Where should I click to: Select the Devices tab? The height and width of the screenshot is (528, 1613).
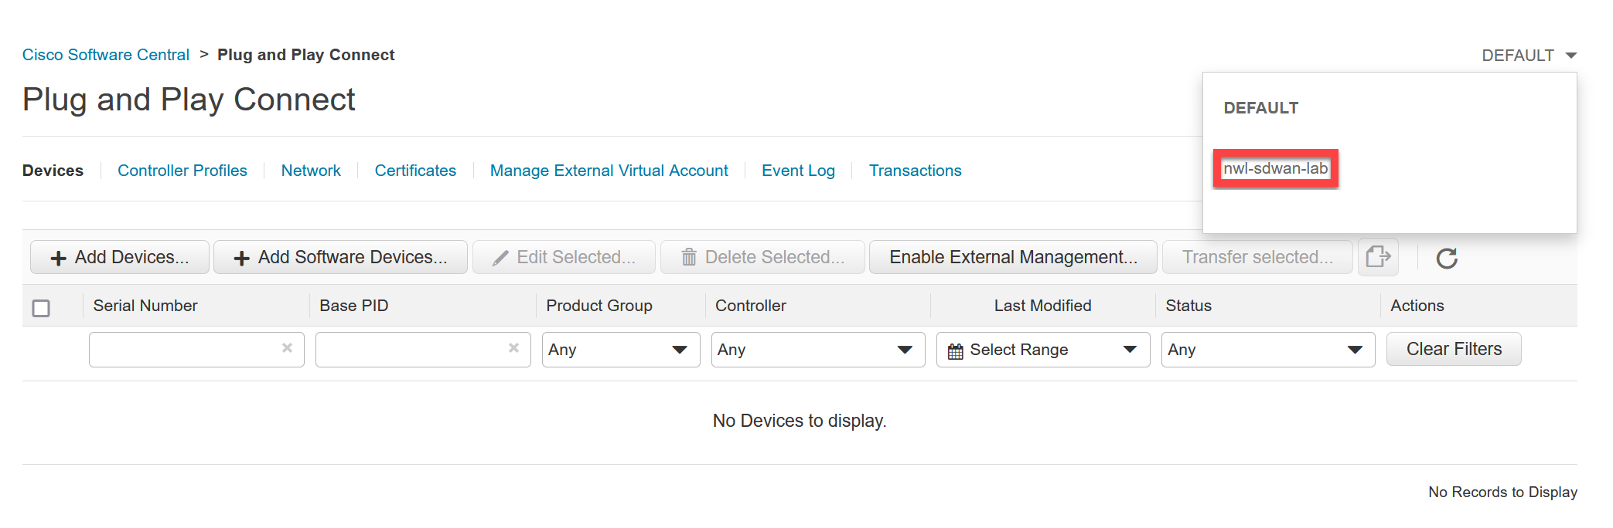pyautogui.click(x=53, y=171)
